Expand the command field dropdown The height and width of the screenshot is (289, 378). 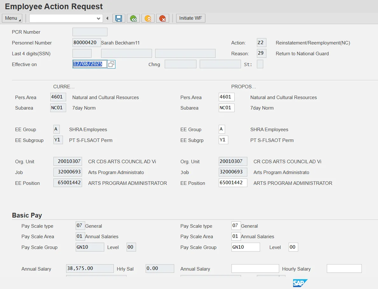(x=98, y=18)
